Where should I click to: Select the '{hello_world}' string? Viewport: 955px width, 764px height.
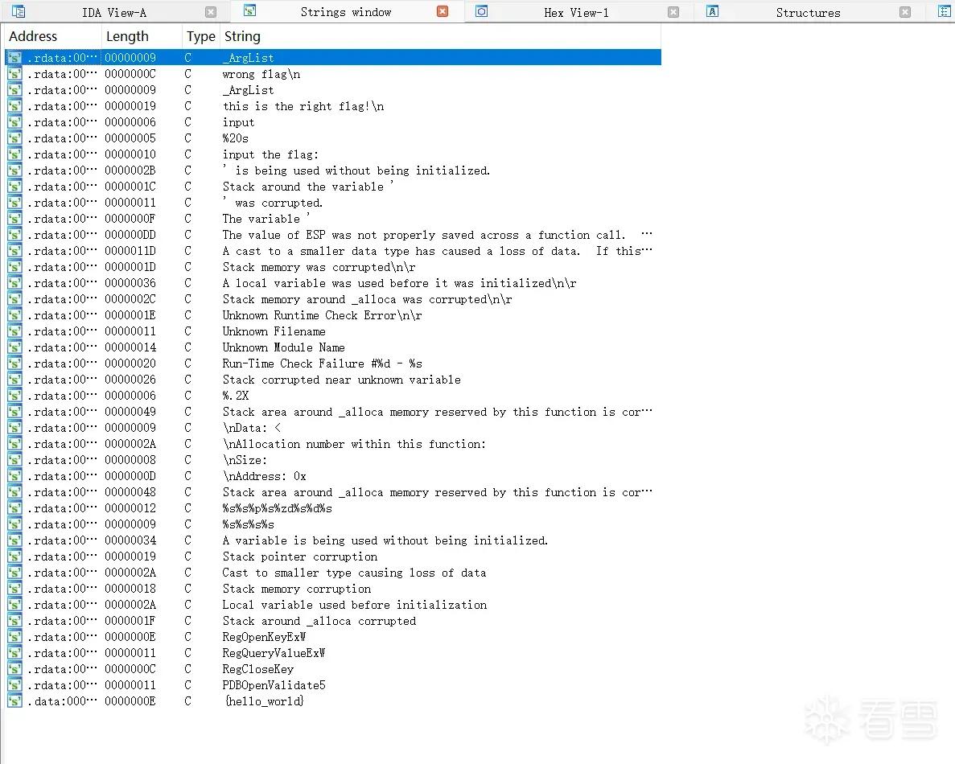point(264,701)
